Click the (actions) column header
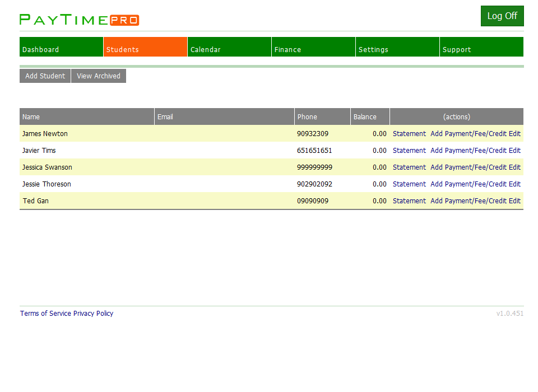This screenshot has height=392, width=538. pos(457,116)
